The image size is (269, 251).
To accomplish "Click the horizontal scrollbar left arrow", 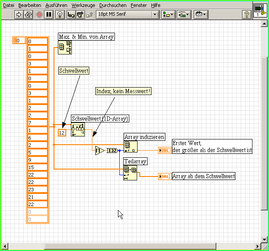I will (x=5, y=246).
